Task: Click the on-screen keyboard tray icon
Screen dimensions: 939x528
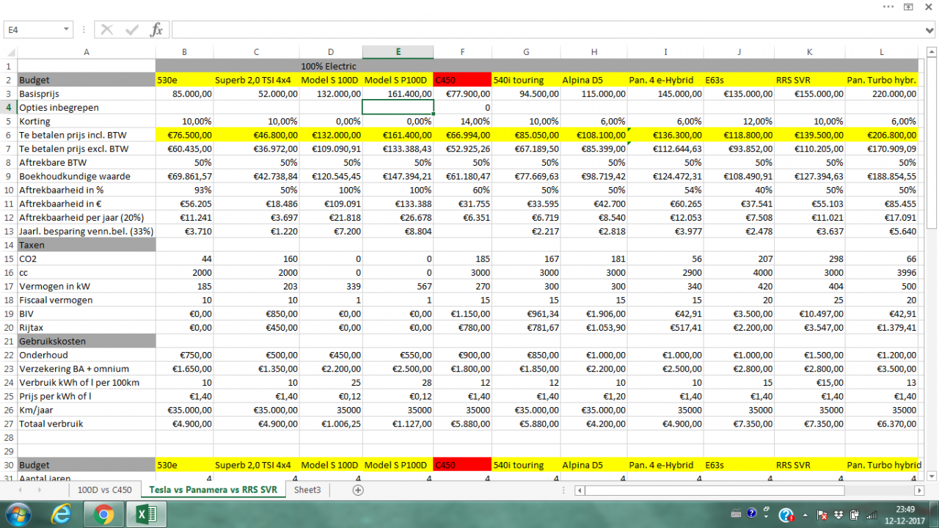Action: click(x=736, y=513)
